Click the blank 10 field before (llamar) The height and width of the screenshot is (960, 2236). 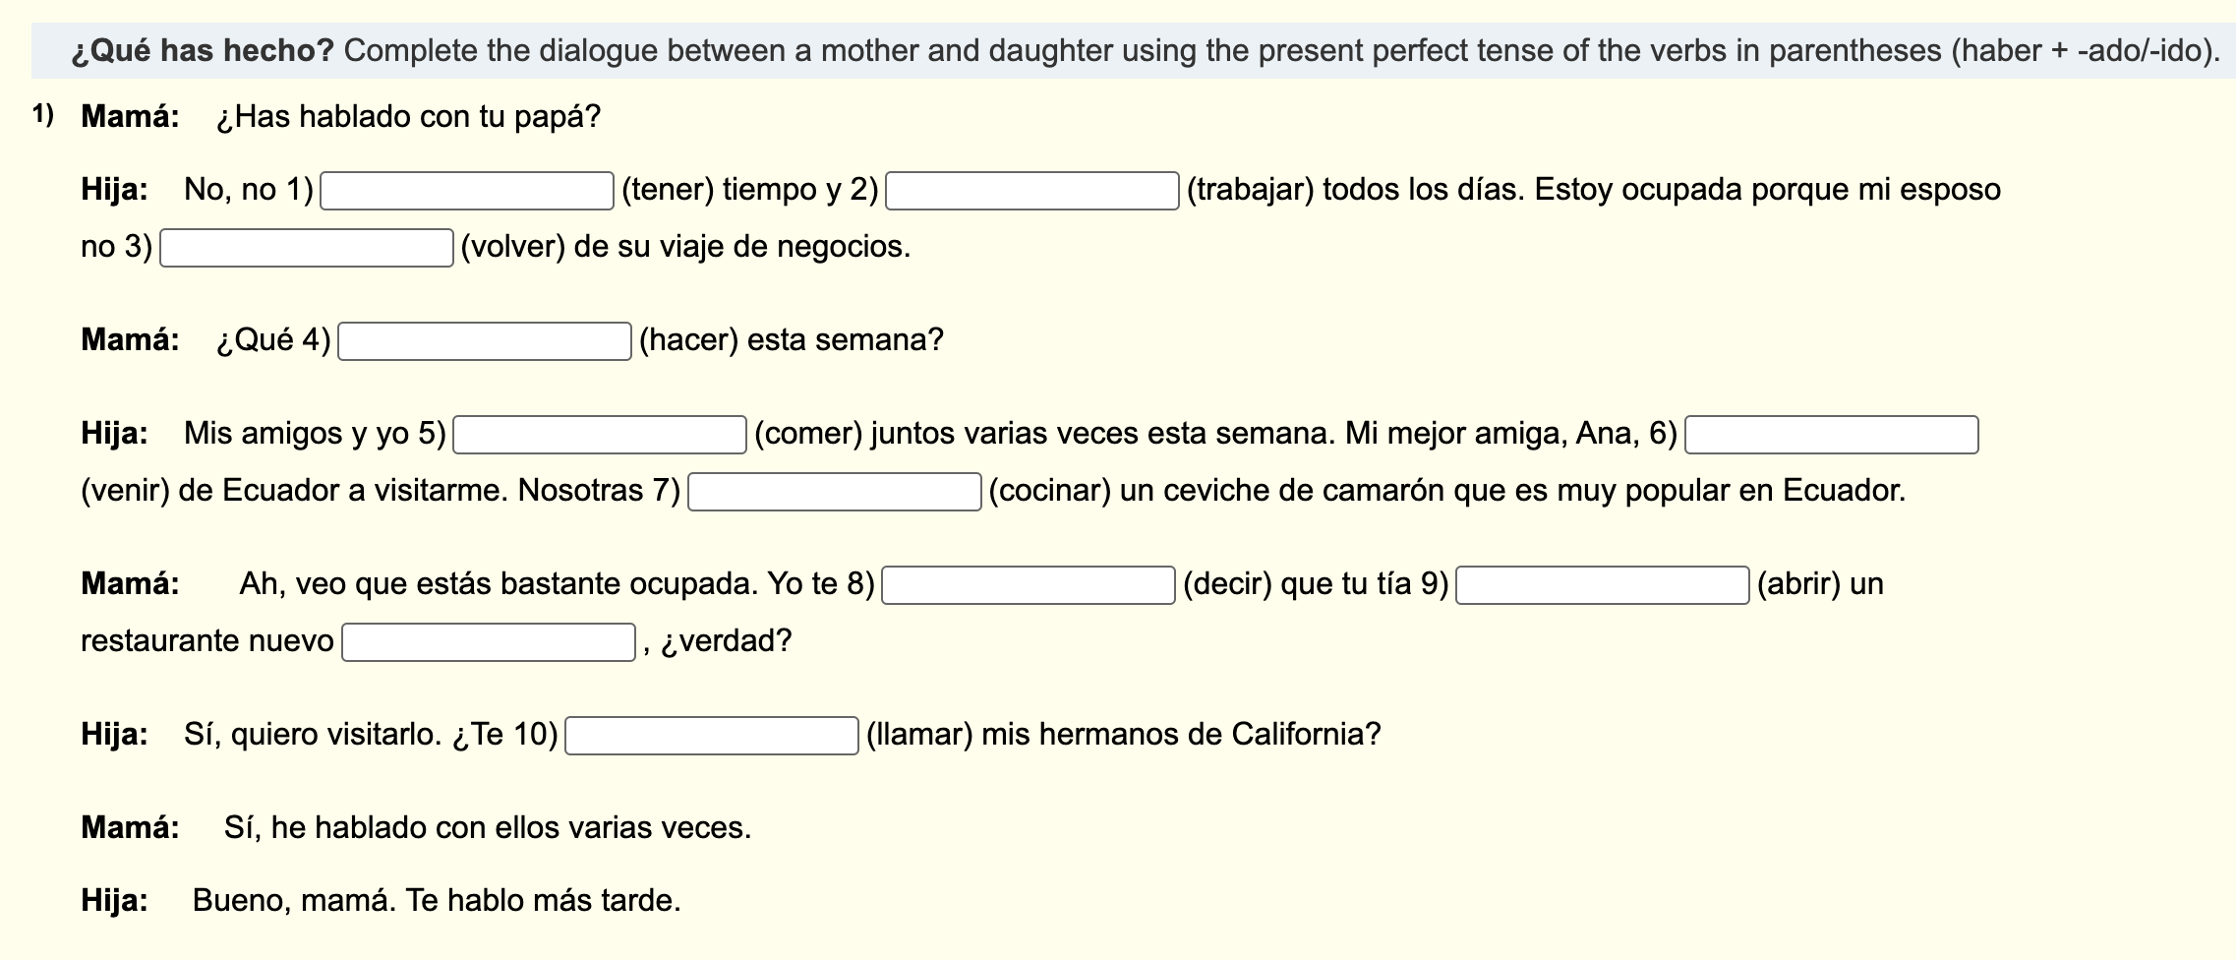pyautogui.click(x=711, y=736)
